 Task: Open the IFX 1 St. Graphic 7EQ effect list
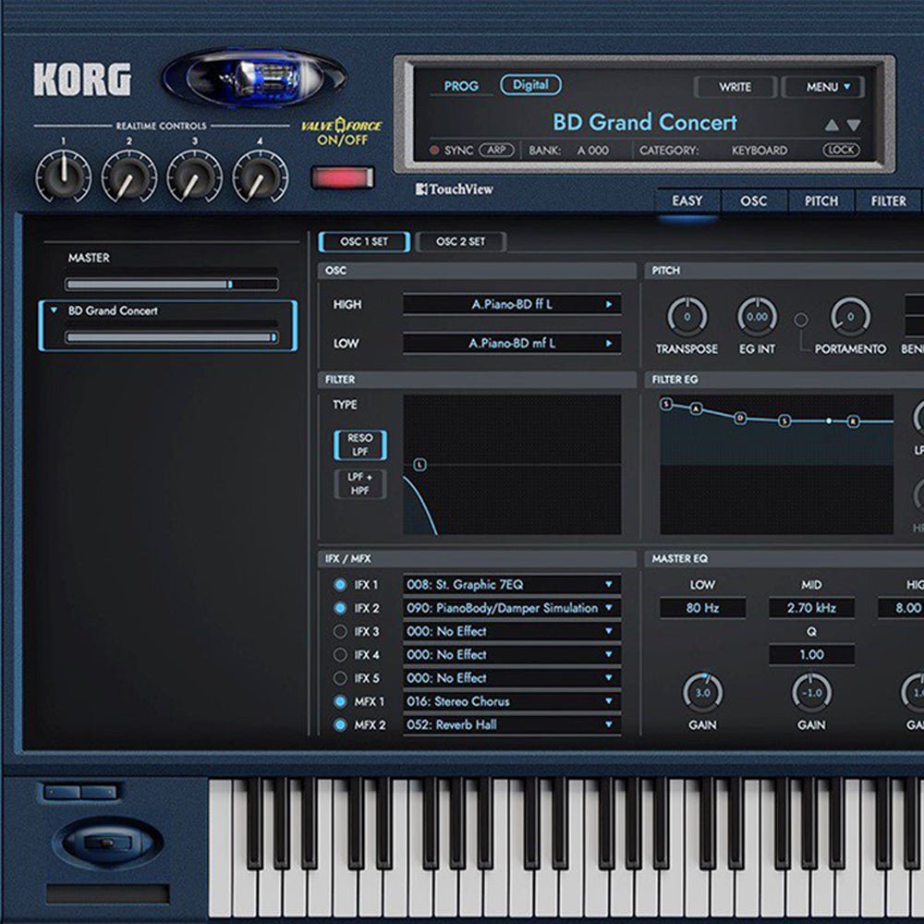pyautogui.click(x=511, y=584)
